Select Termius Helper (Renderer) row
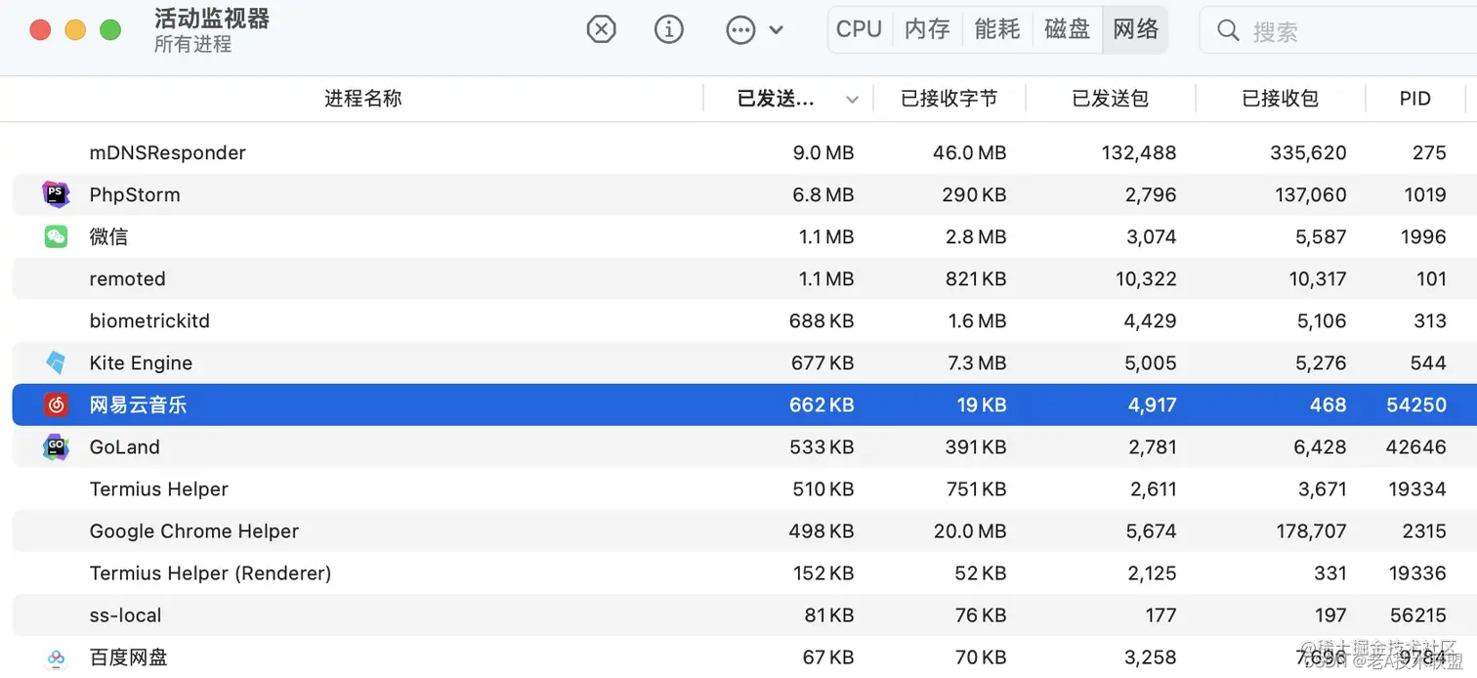 pyautogui.click(x=744, y=572)
